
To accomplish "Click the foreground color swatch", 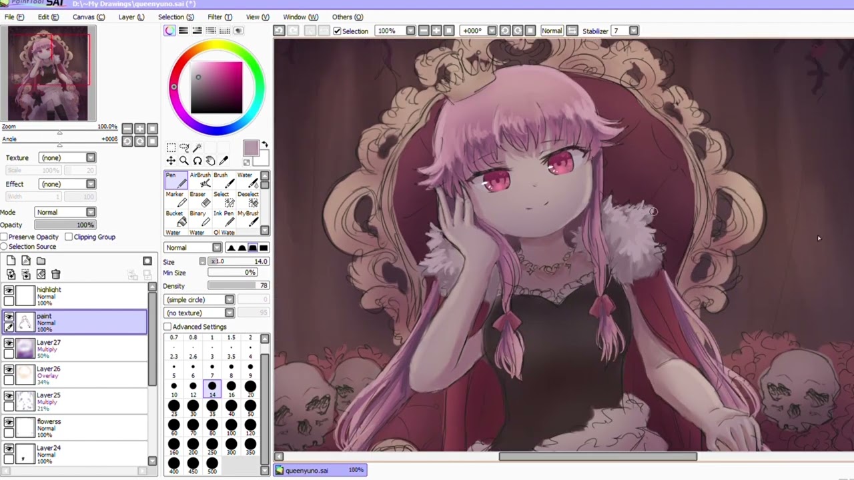I will pyautogui.click(x=251, y=148).
